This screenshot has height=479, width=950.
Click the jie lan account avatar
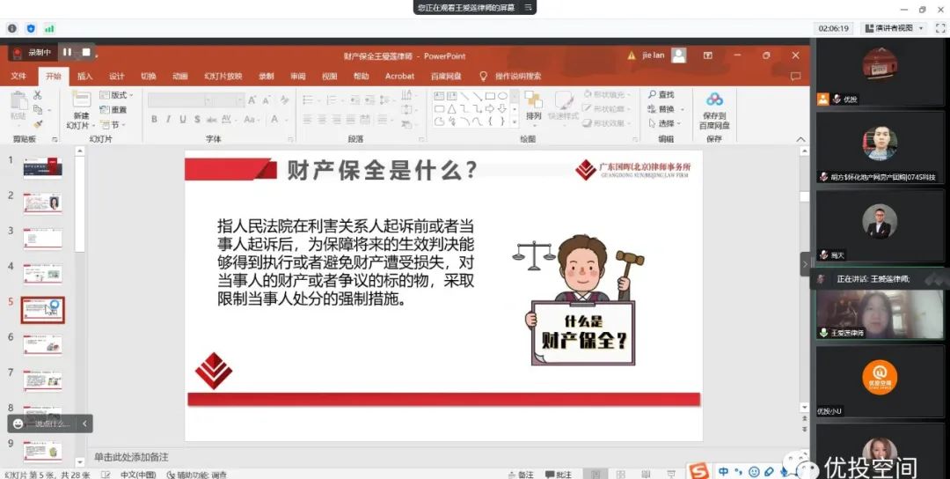pyautogui.click(x=679, y=55)
